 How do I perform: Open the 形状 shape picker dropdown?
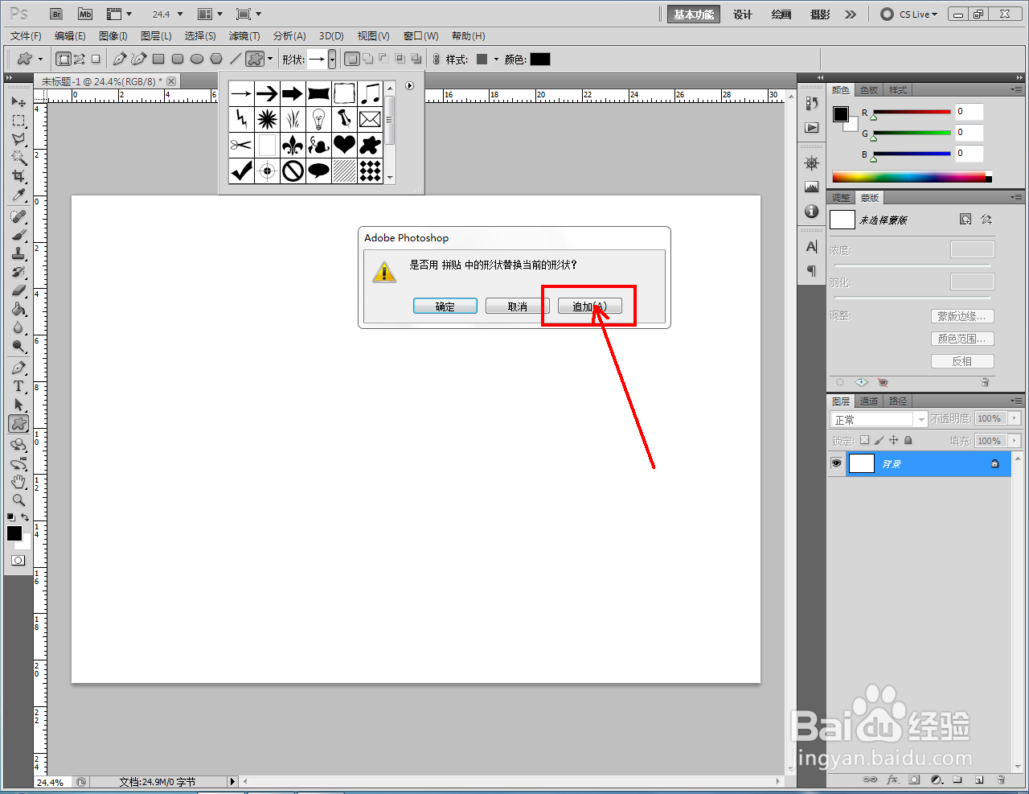click(x=332, y=60)
